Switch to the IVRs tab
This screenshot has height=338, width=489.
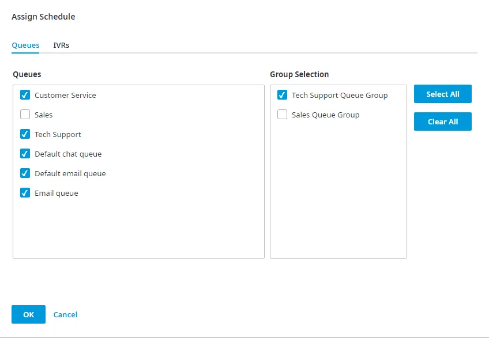(61, 45)
